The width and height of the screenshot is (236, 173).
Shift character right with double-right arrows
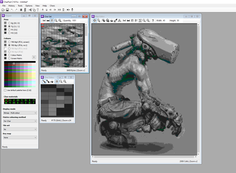pyautogui.click(x=54, y=10)
